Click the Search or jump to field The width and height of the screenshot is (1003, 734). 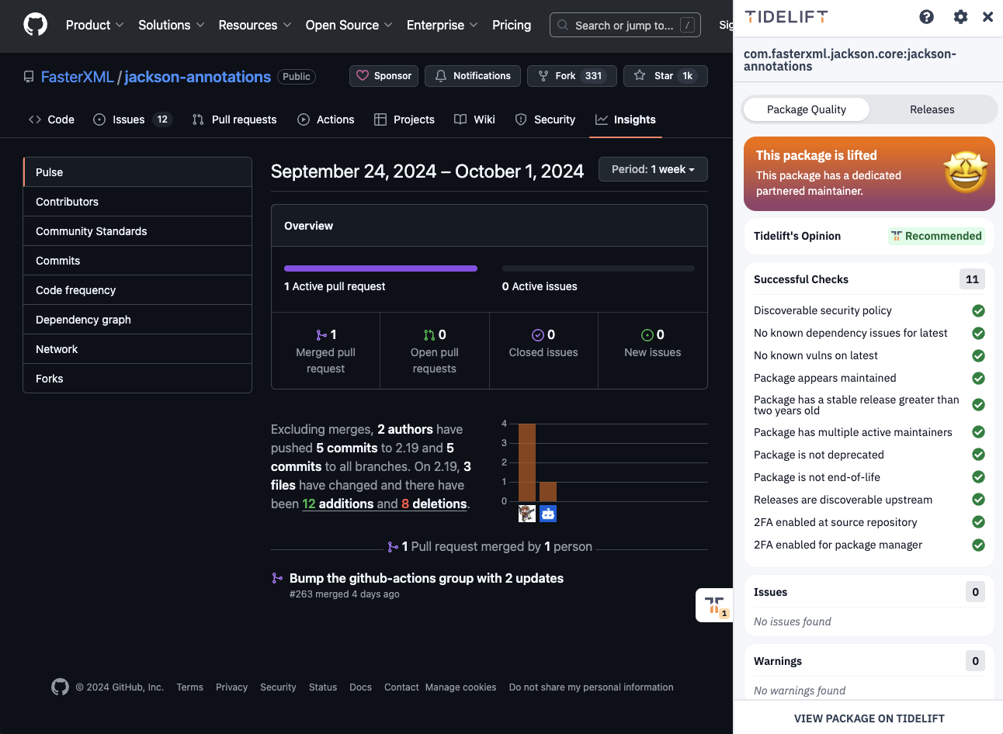click(x=625, y=25)
